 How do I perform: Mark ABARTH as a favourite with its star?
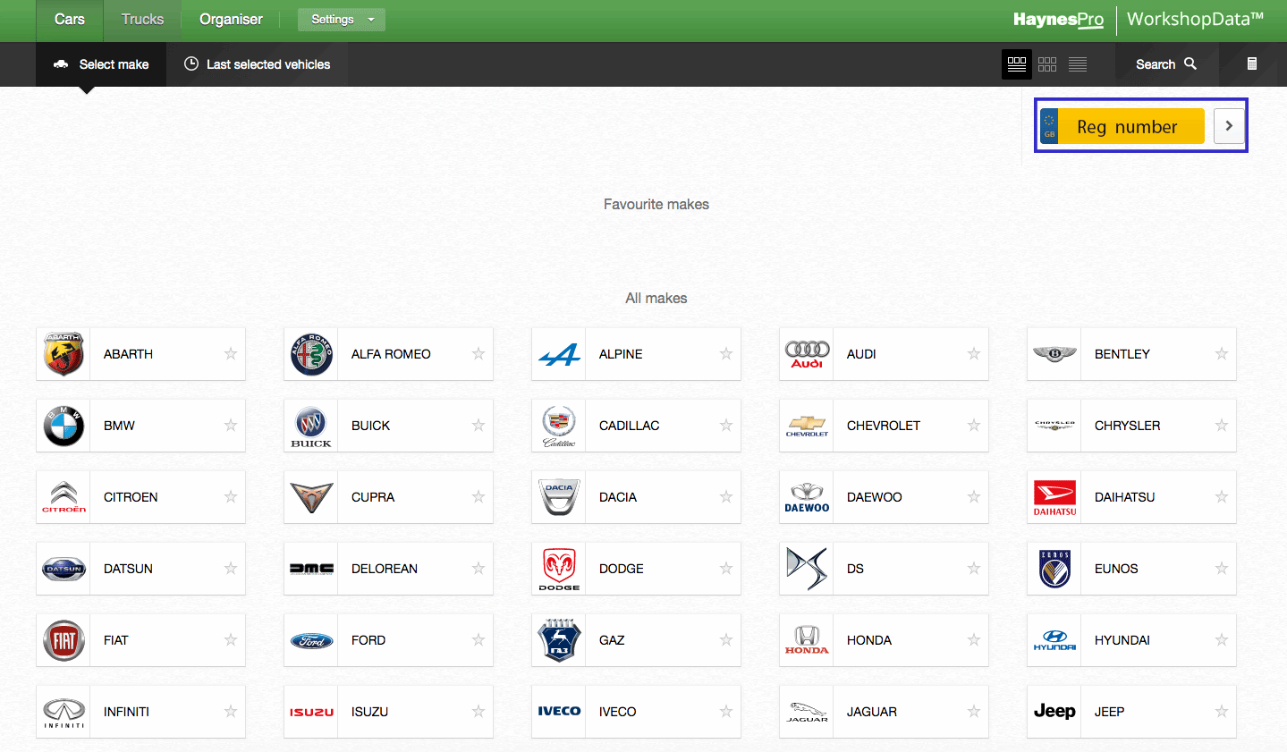click(x=231, y=354)
